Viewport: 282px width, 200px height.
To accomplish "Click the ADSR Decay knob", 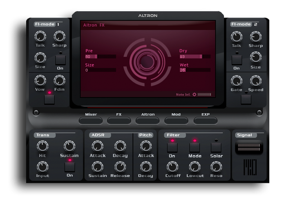I will coord(120,146).
